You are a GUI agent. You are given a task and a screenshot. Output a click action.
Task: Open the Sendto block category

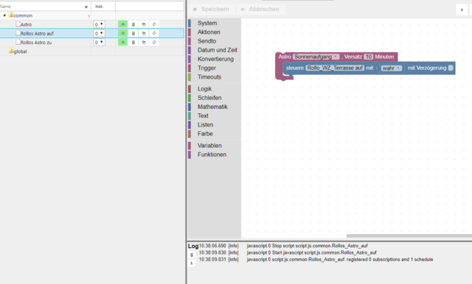[206, 41]
